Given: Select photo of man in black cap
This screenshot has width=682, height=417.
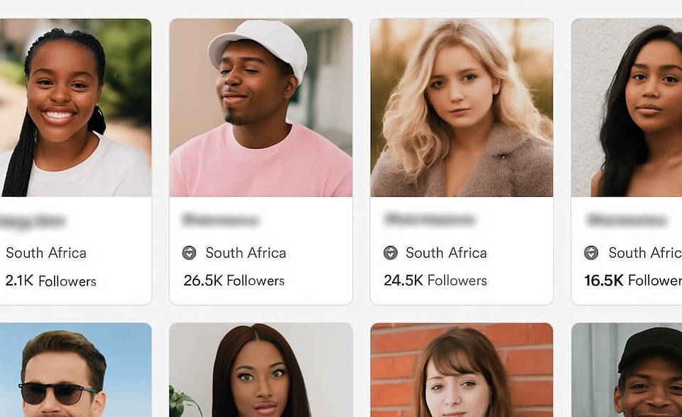Looking at the screenshot, I should click(x=627, y=370).
